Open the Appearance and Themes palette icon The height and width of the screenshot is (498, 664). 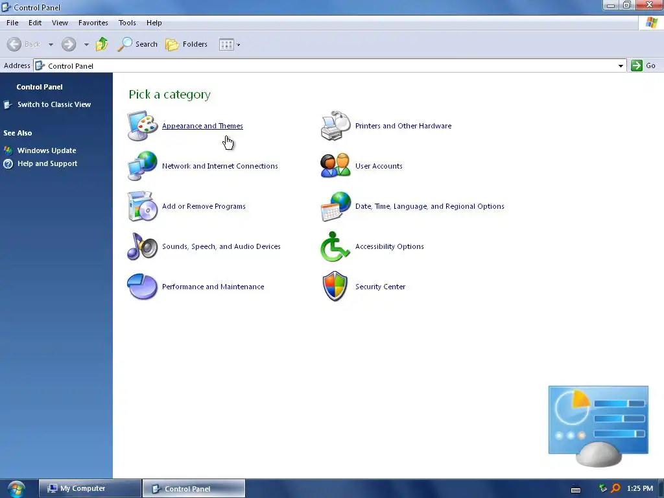click(142, 126)
